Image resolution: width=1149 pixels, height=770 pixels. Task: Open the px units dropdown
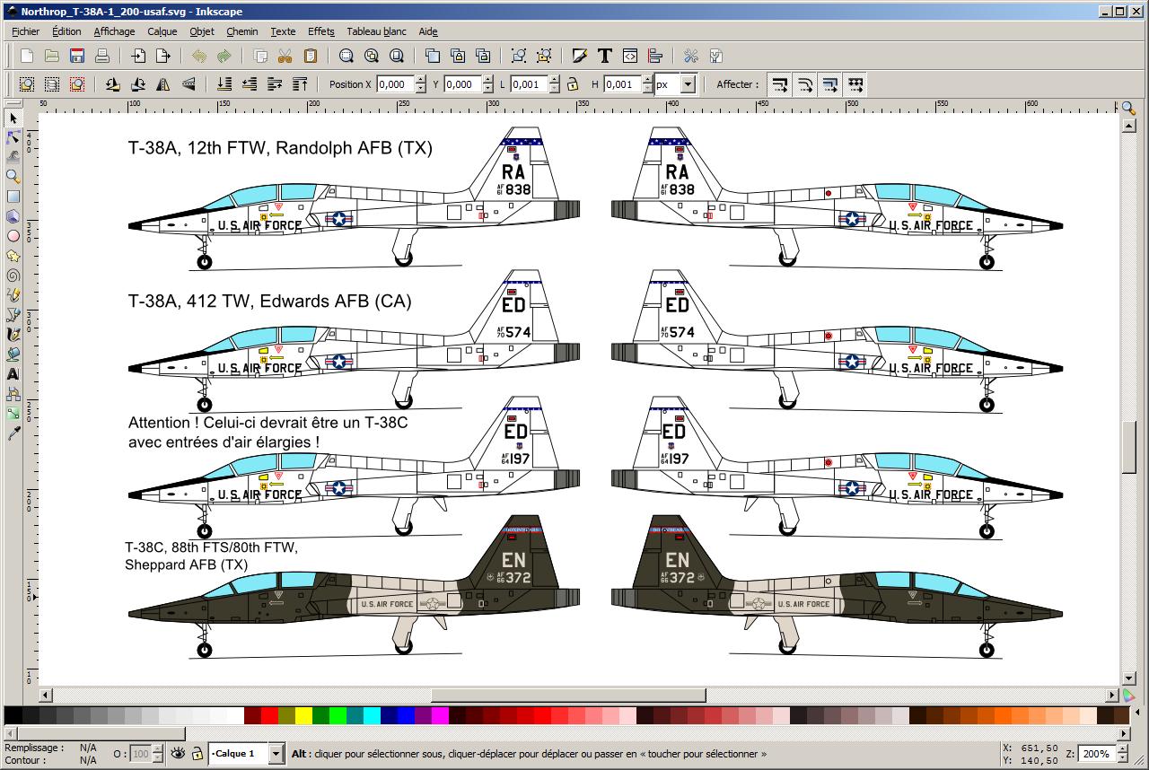coord(688,84)
